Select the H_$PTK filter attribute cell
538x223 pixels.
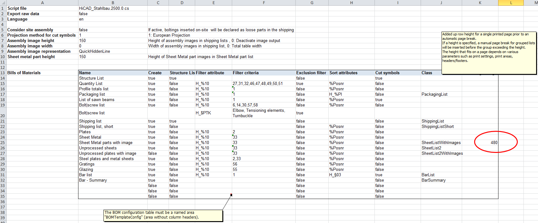pos(203,113)
